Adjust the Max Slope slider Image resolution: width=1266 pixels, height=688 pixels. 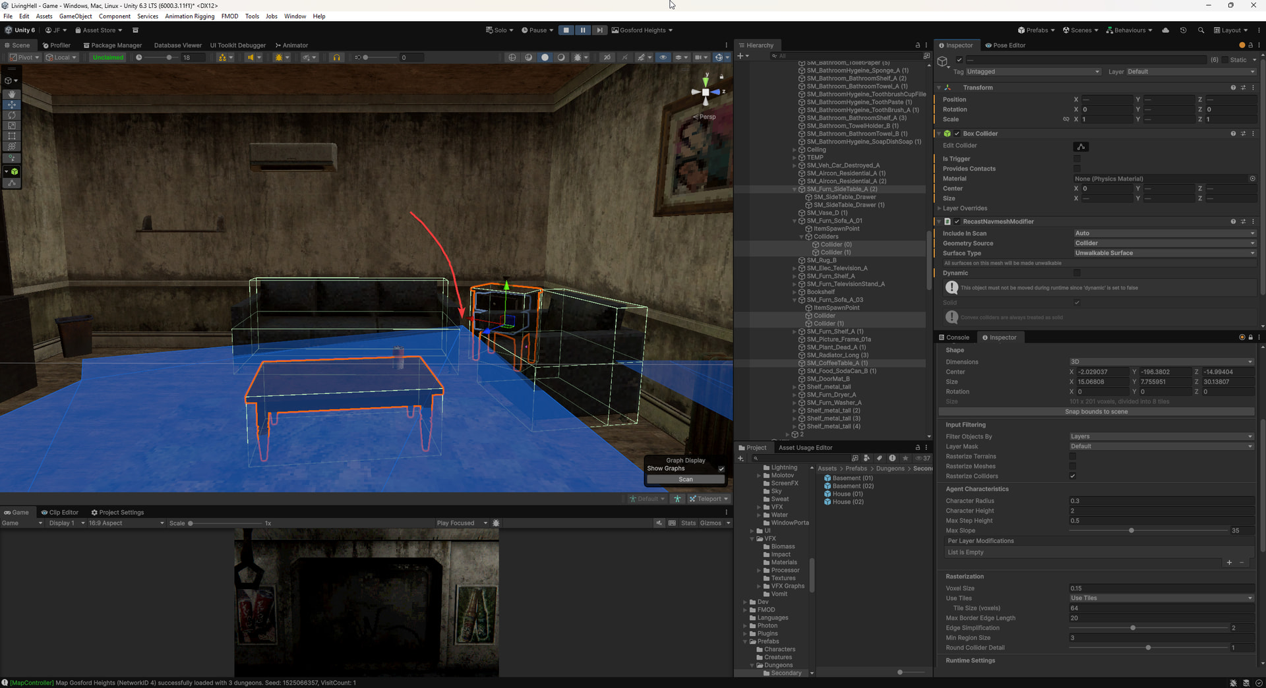(1131, 530)
